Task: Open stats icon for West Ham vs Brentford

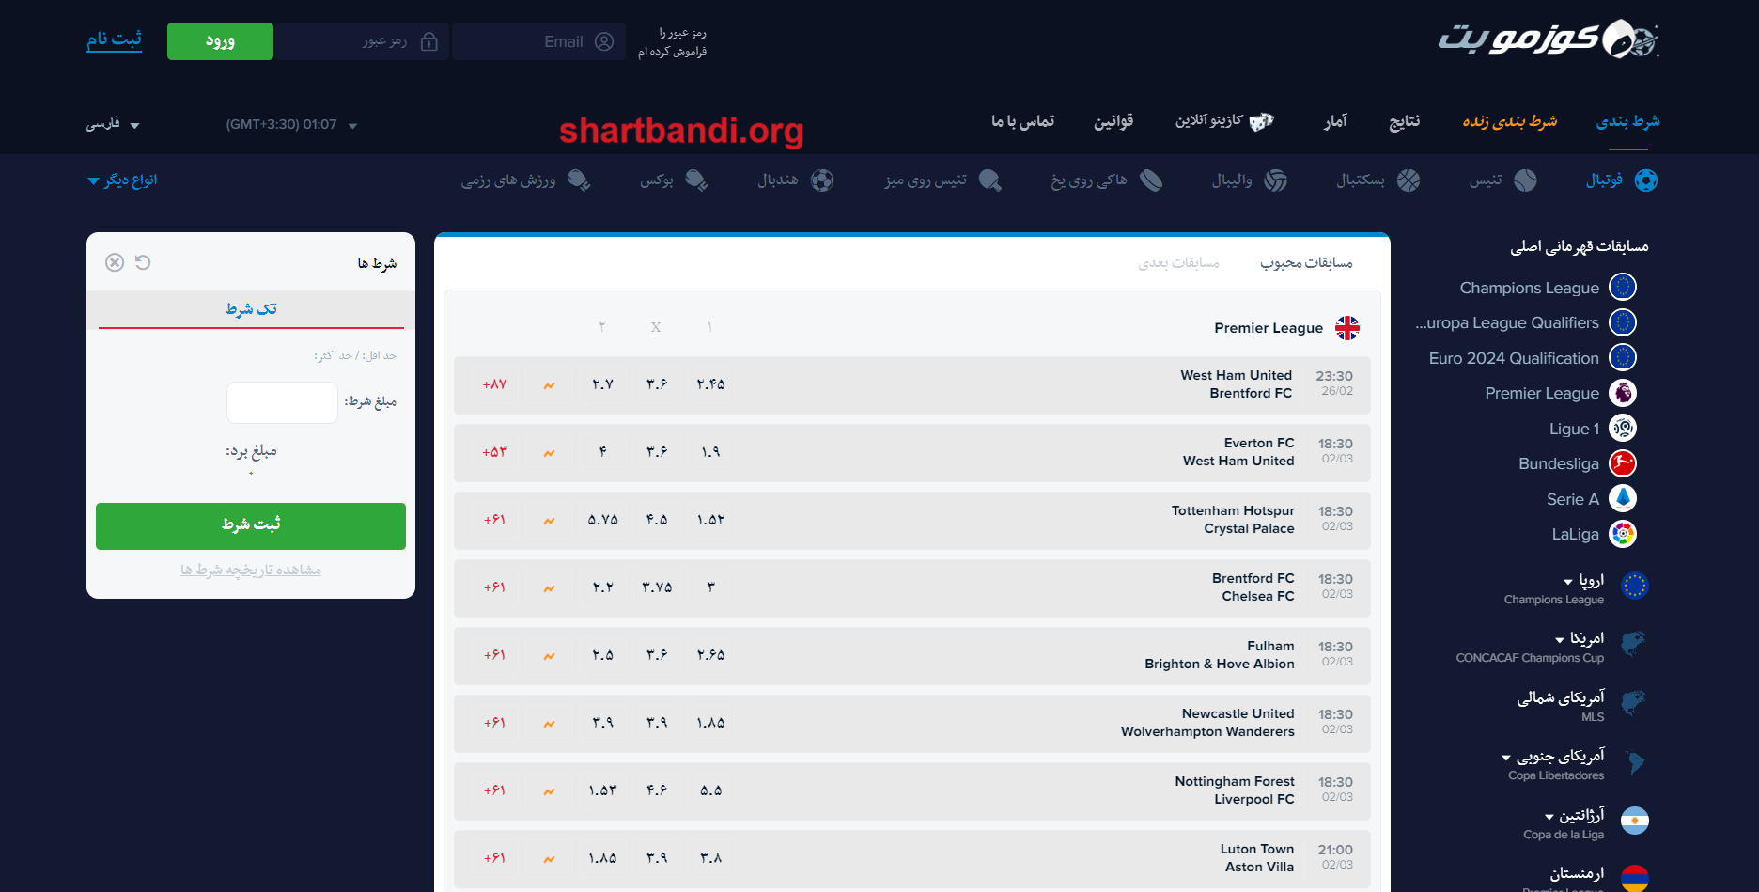Action: pos(549,384)
